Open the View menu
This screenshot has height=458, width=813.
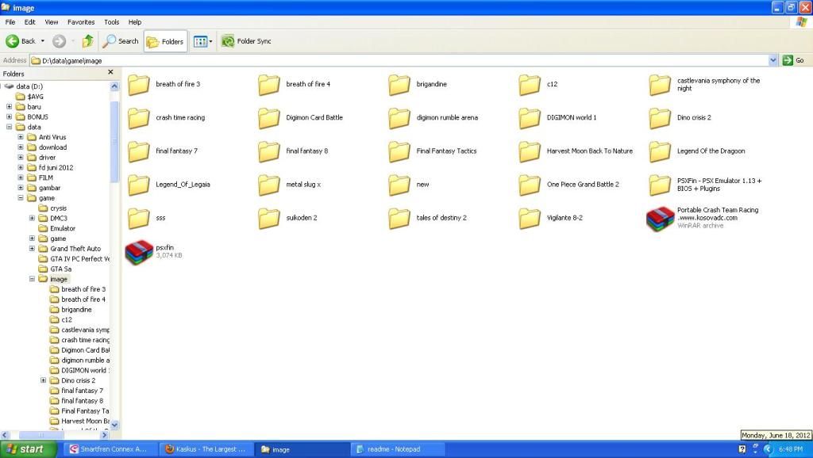click(52, 21)
